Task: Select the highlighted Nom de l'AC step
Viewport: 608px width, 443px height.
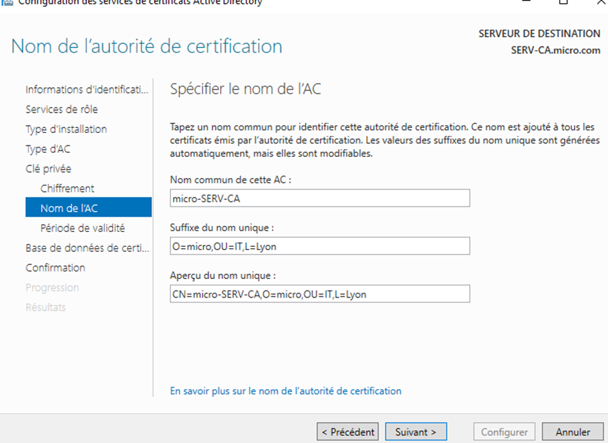Action: [x=88, y=207]
